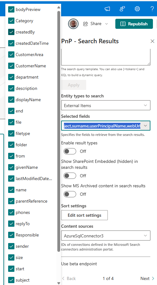Screen dimensions: 157x285
Task: Open the user profile picture
Action: pos(73,24)
